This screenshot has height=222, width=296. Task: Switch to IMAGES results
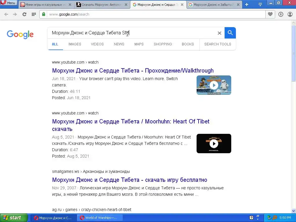[75, 44]
